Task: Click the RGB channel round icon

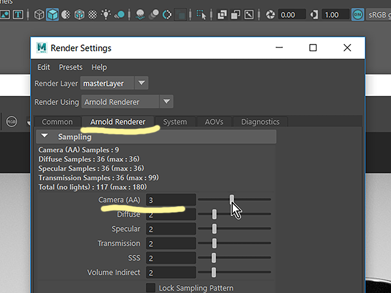Action: tap(12, 121)
